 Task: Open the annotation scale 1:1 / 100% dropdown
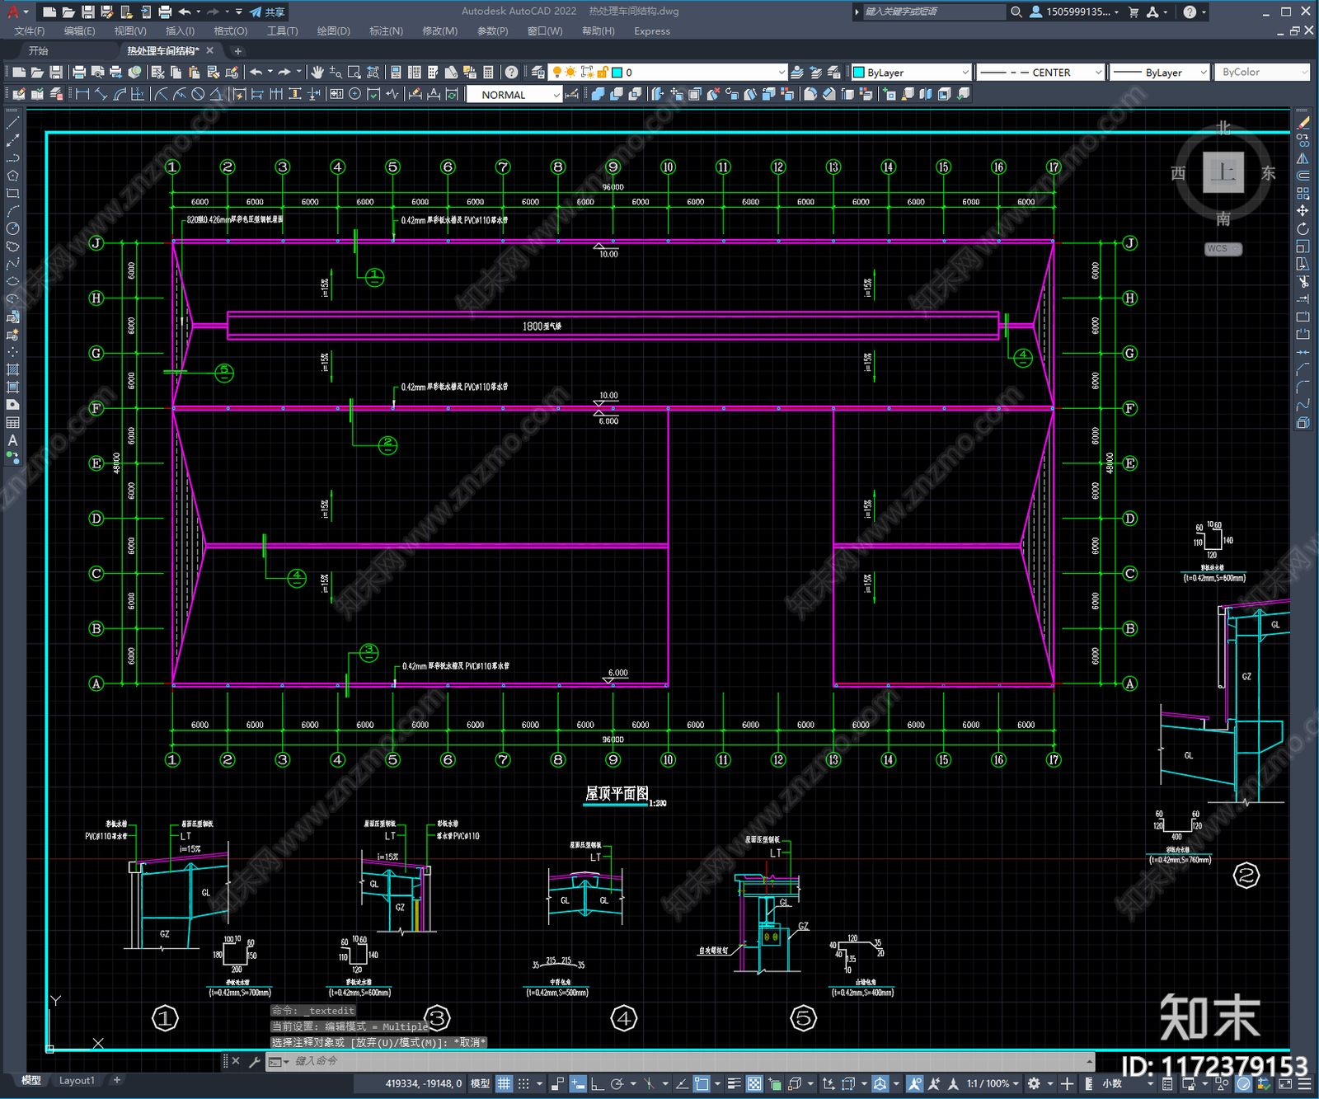tap(993, 1083)
